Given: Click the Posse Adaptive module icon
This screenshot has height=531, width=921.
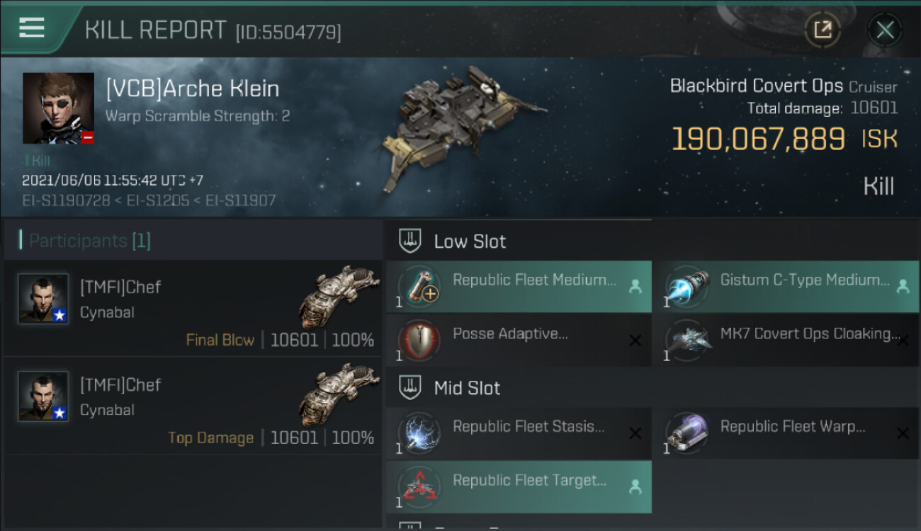Looking at the screenshot, I should (419, 340).
